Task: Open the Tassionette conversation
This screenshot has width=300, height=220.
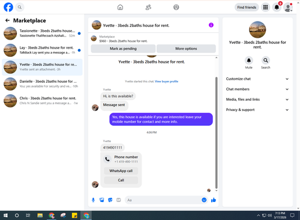Action: pyautogui.click(x=42, y=33)
